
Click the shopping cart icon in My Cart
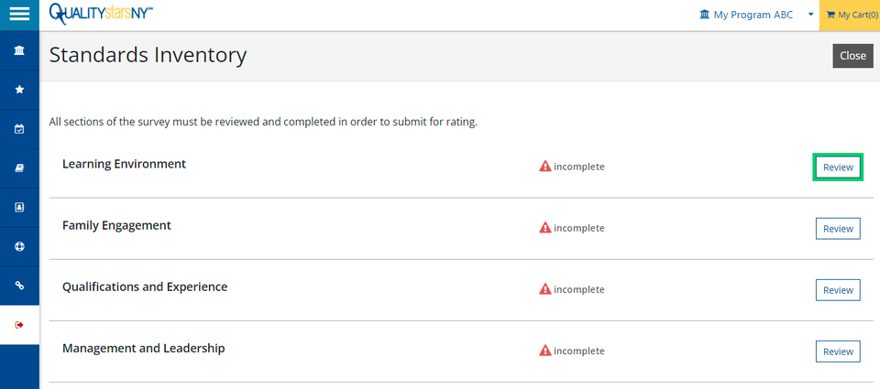830,16
